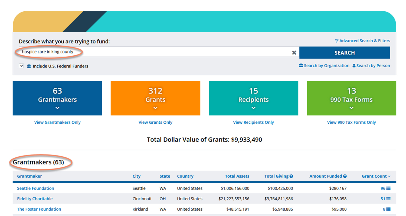Expand the Recipients stat box chevron
Image resolution: width=406 pixels, height=216 pixels.
253,108
